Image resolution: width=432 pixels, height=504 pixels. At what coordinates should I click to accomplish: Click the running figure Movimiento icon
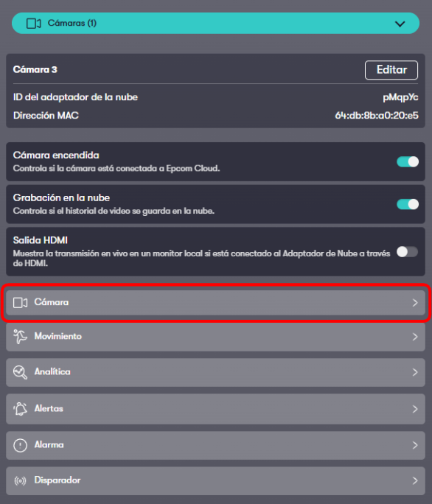coord(20,337)
